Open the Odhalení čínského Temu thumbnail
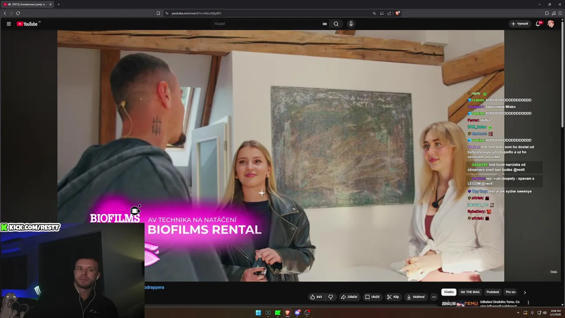This screenshot has width=565, height=318. 460,303
